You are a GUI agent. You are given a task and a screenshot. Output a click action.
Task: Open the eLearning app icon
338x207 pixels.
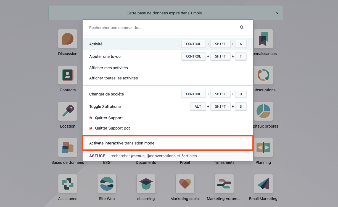146,184
